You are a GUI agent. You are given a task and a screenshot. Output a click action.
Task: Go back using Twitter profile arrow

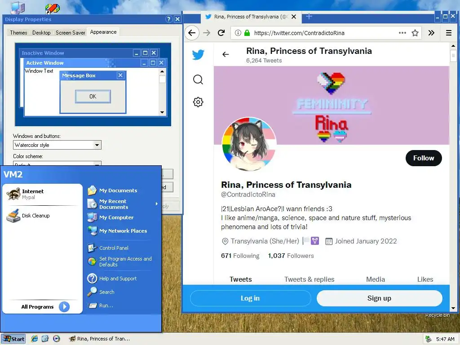(226, 54)
